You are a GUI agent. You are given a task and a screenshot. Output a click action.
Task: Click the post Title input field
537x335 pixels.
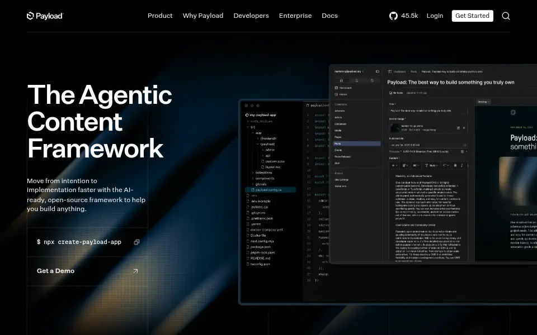coord(428,111)
